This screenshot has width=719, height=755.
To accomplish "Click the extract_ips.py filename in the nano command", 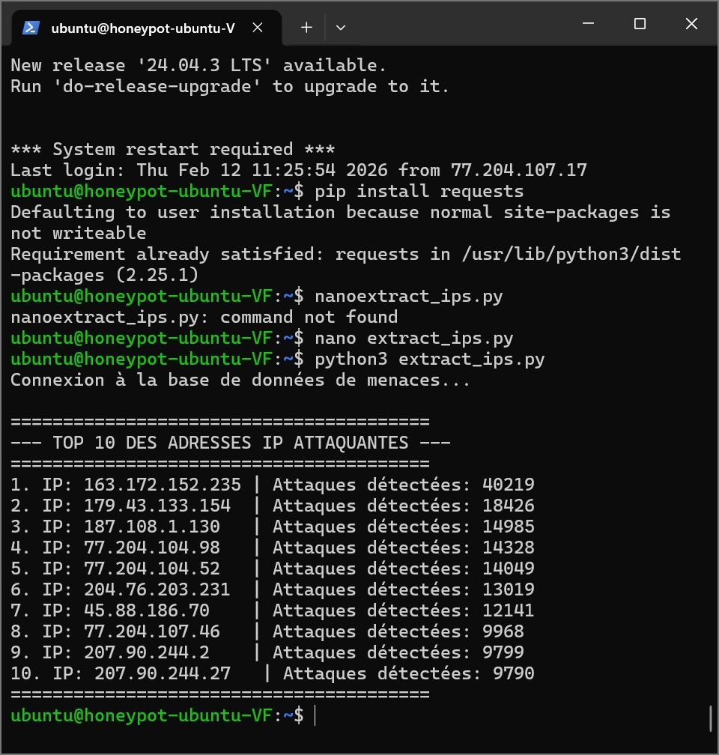I will click(438, 338).
